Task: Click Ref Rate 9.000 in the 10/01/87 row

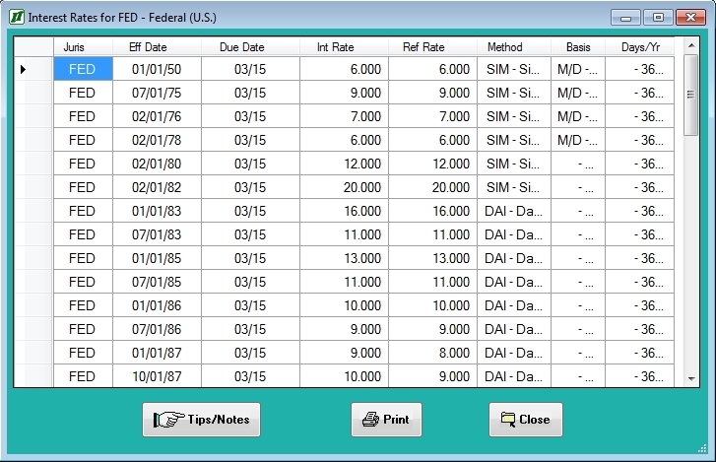Action: 433,376
